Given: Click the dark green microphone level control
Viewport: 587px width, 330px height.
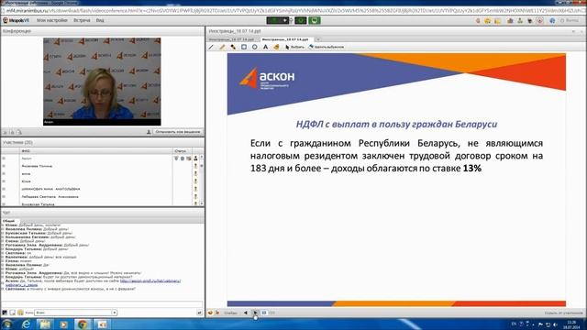Looking at the screenshot, I should click(x=278, y=20).
